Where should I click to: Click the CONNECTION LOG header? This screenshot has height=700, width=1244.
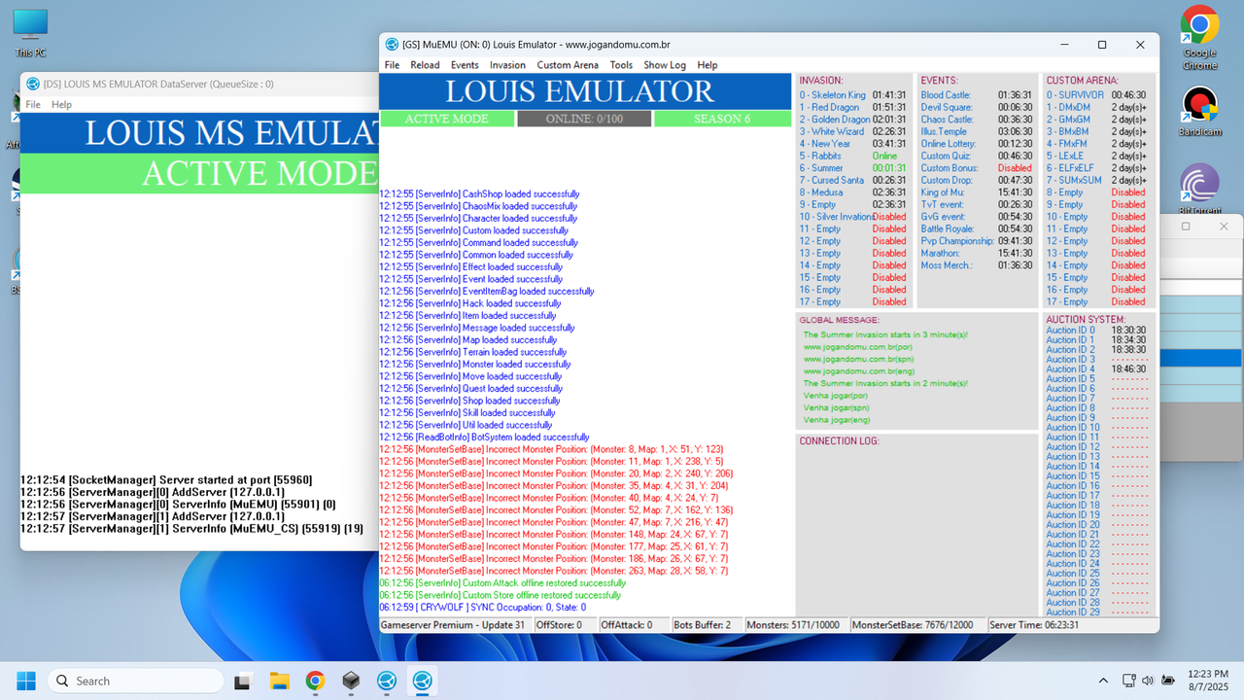pyautogui.click(x=839, y=441)
